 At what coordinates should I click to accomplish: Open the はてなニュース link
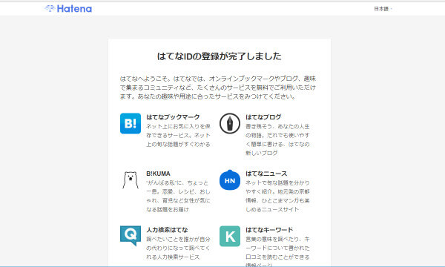(266, 174)
